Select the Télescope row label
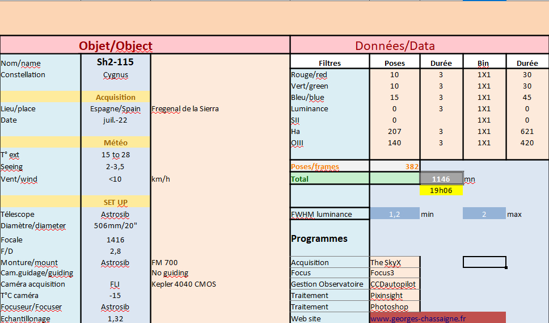The width and height of the screenshot is (549, 323). (x=40, y=215)
